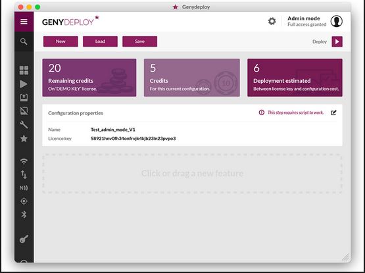
Task: Click the Genydeploy window title
Action: pyautogui.click(x=196, y=7)
